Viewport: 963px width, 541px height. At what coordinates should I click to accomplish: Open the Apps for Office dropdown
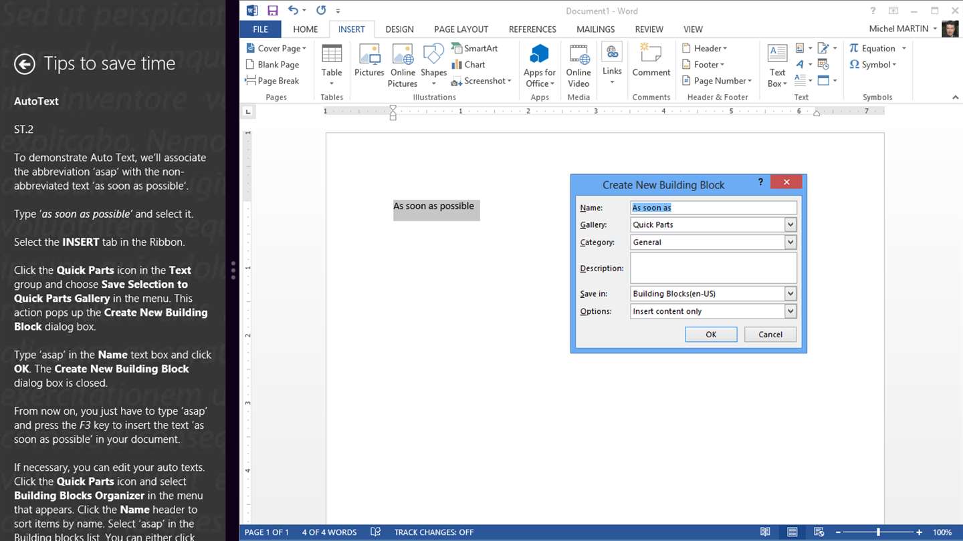(540, 65)
